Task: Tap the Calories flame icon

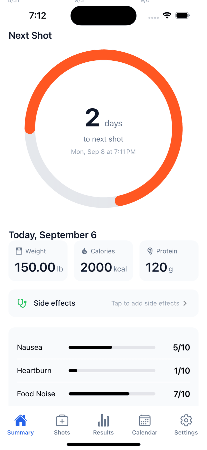Action: click(x=85, y=251)
